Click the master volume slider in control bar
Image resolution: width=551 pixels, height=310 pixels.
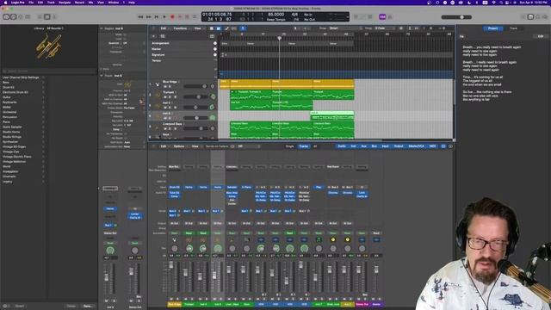pyautogui.click(x=456, y=17)
